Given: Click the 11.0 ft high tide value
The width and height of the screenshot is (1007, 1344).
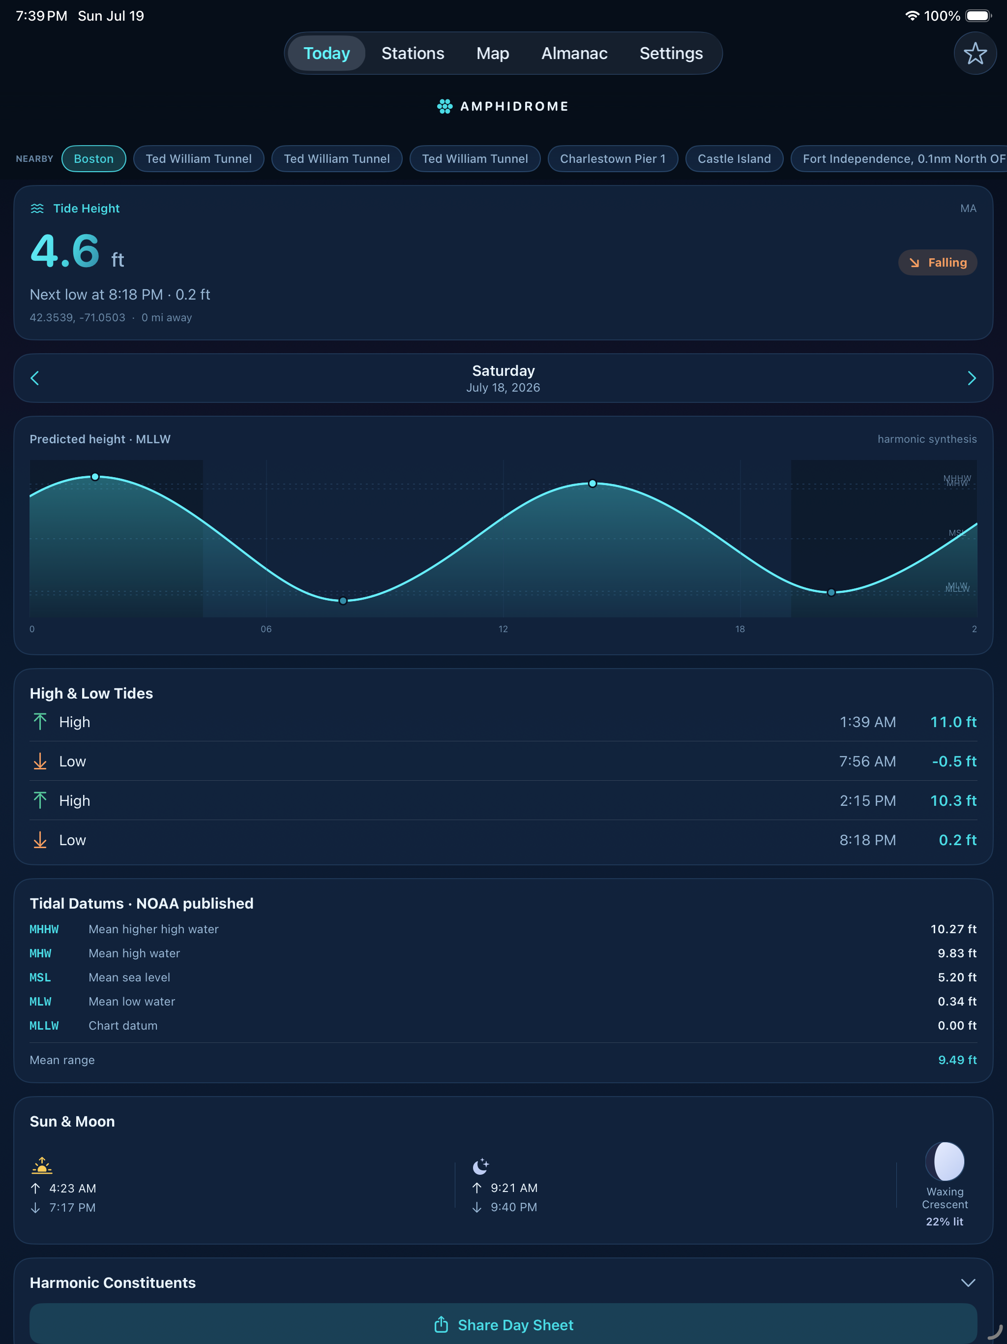Looking at the screenshot, I should (953, 722).
